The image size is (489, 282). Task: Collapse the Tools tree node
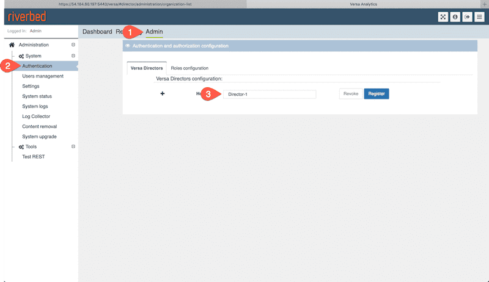coord(73,146)
